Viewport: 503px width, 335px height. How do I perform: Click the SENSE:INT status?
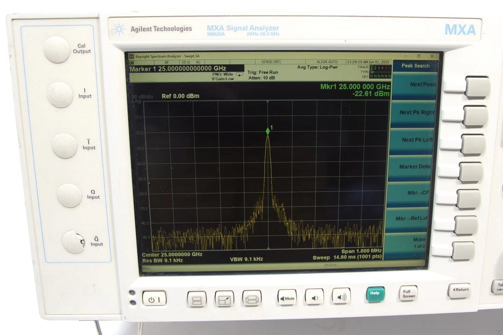click(271, 62)
